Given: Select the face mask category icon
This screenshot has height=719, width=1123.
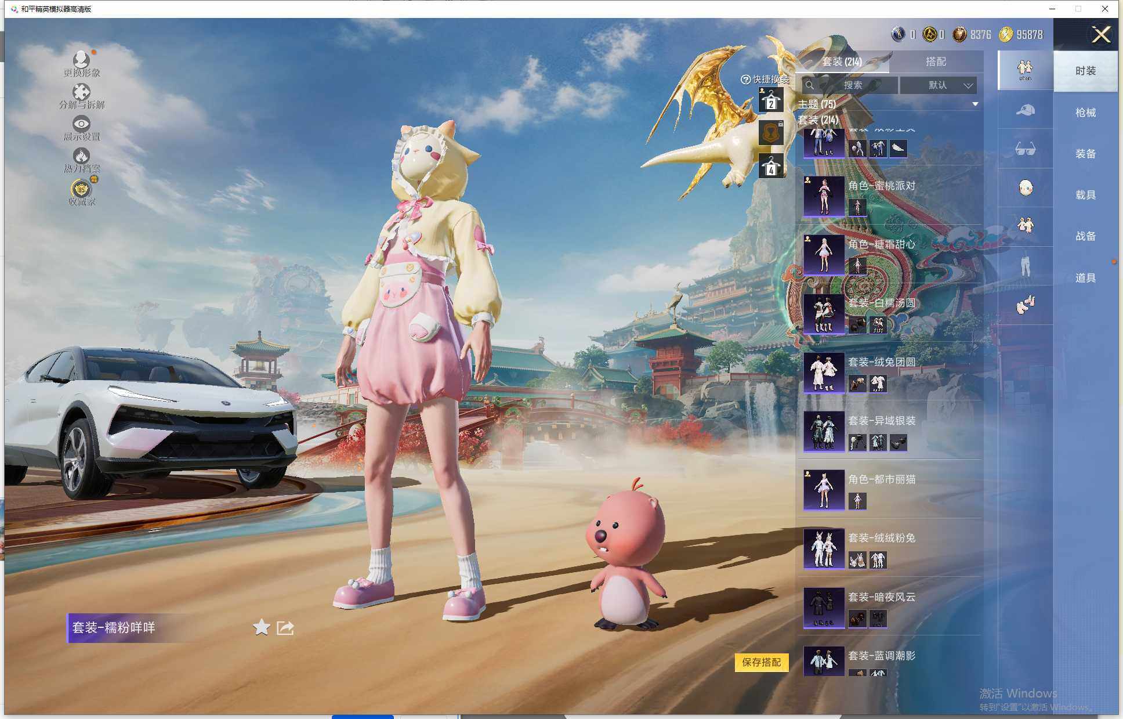Looking at the screenshot, I should 1025,187.
